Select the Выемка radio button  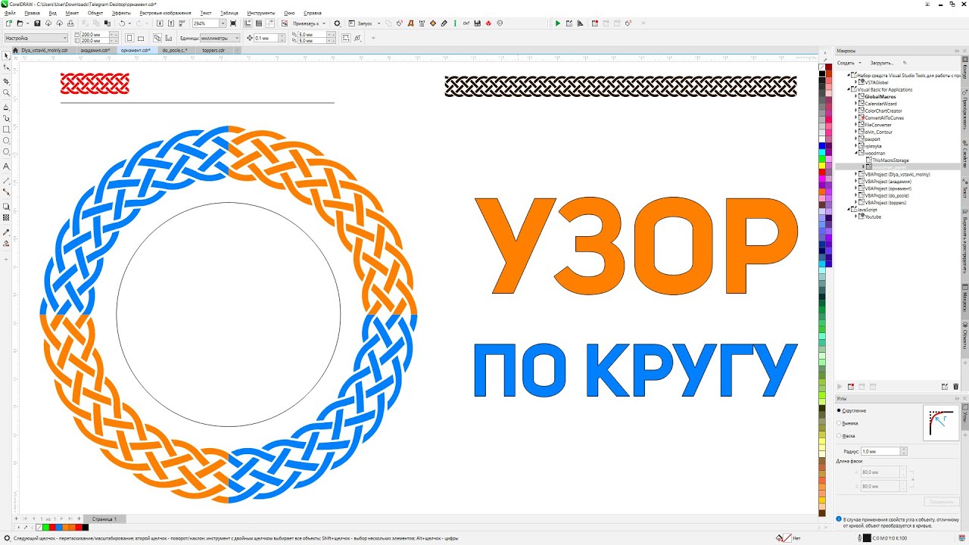click(x=839, y=423)
